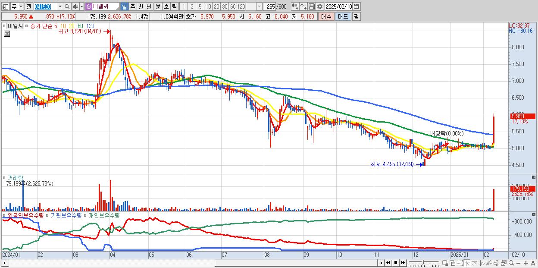Viewport: 538px width, 268px height.
Task: Stop chart replay
Action: [396, 263]
